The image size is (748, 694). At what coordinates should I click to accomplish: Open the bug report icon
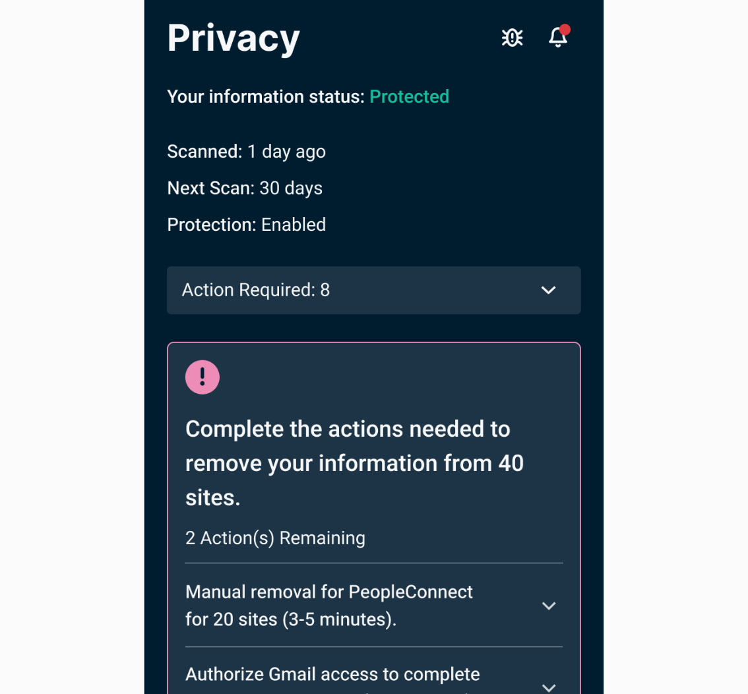[512, 38]
